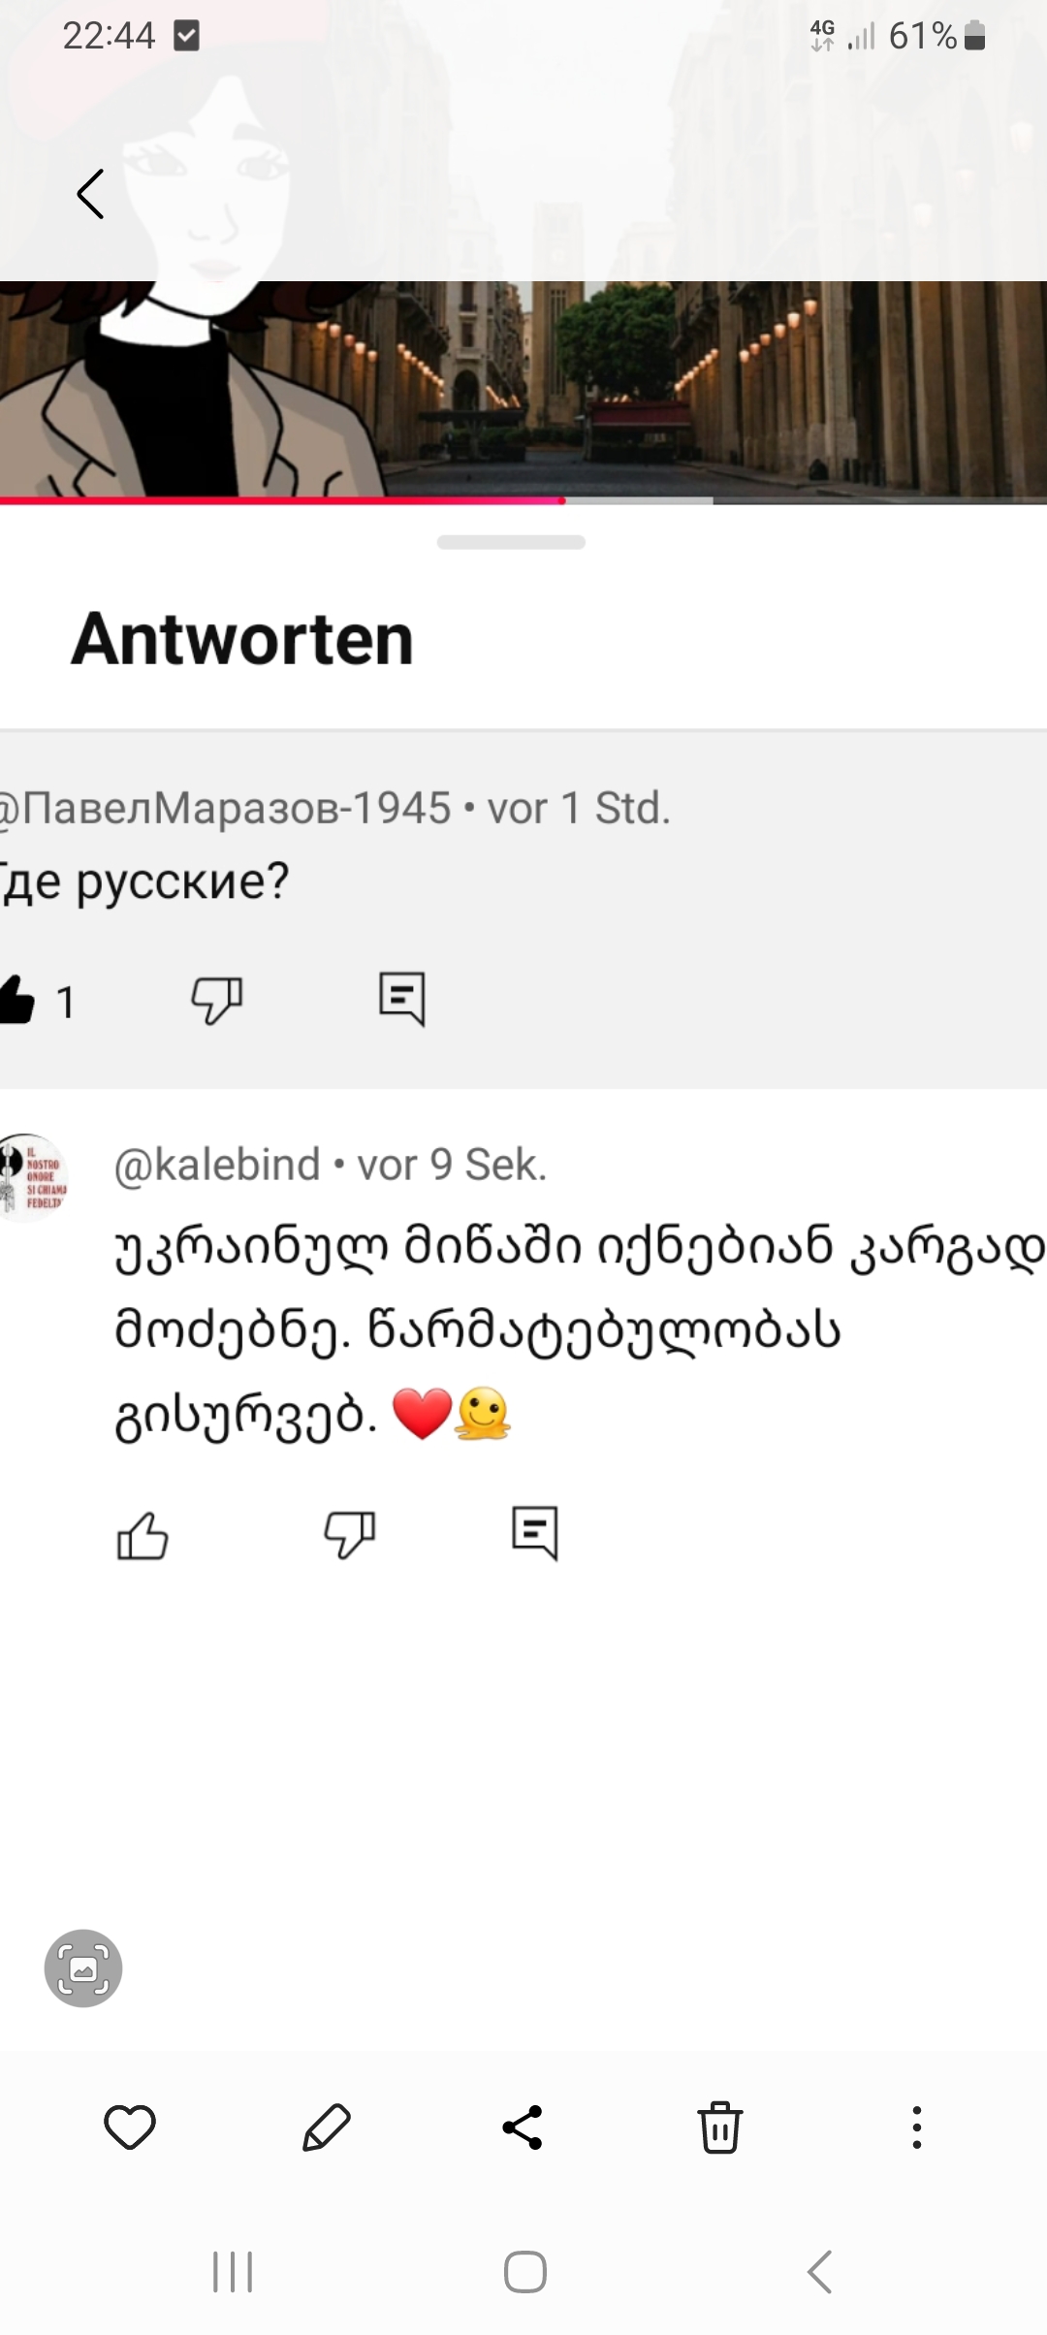Remove like on Павел Маразов's comment
Image resolution: width=1047 pixels, height=2335 pixels.
pos(17,1000)
